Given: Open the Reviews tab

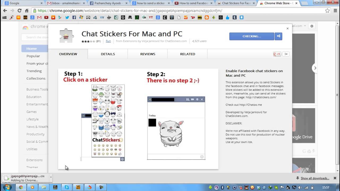Looking at the screenshot, I should 148,54.
